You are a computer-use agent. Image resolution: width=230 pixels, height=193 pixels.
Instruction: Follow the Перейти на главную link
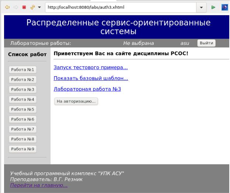tap(39, 185)
